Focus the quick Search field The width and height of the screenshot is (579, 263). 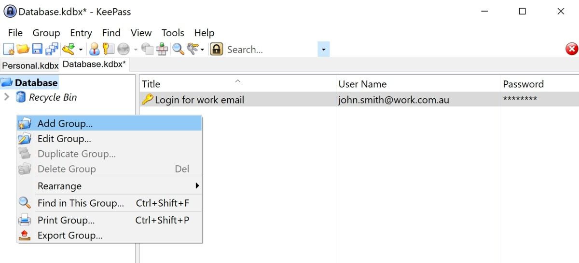[x=271, y=49]
